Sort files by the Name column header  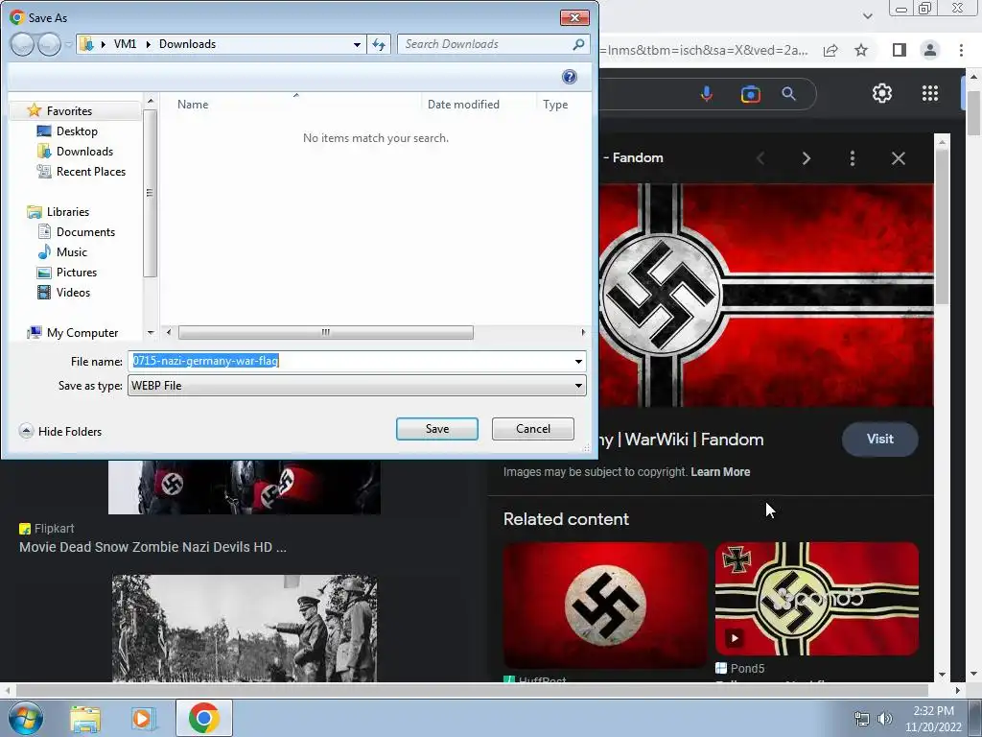point(192,105)
